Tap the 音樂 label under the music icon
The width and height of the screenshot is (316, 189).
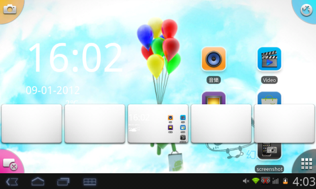[214, 80]
